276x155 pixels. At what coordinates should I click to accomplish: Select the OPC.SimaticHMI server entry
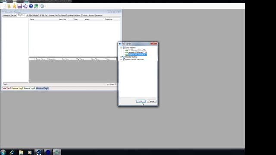click(137, 50)
